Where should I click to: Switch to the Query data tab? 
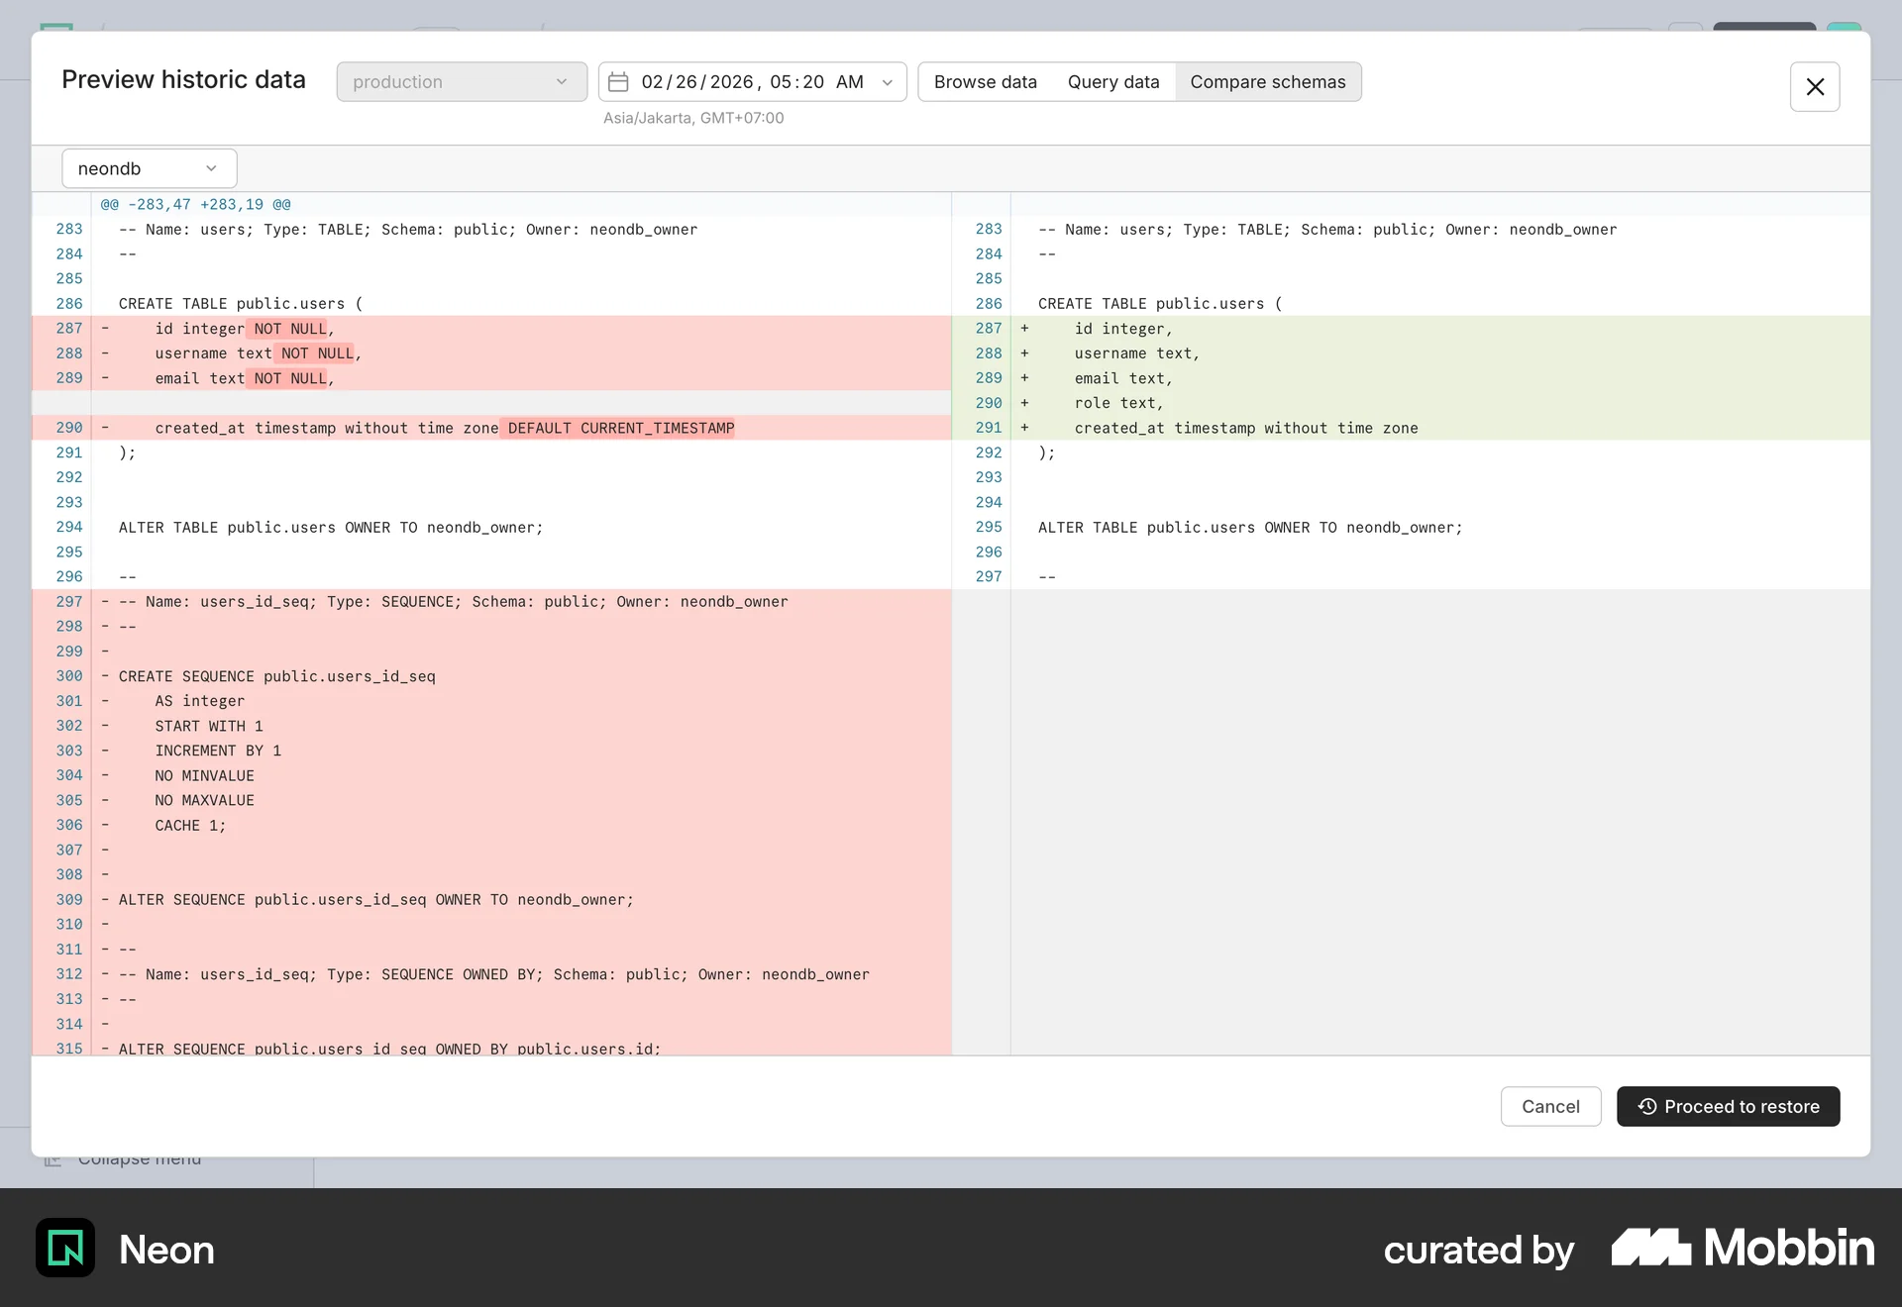coord(1113,82)
